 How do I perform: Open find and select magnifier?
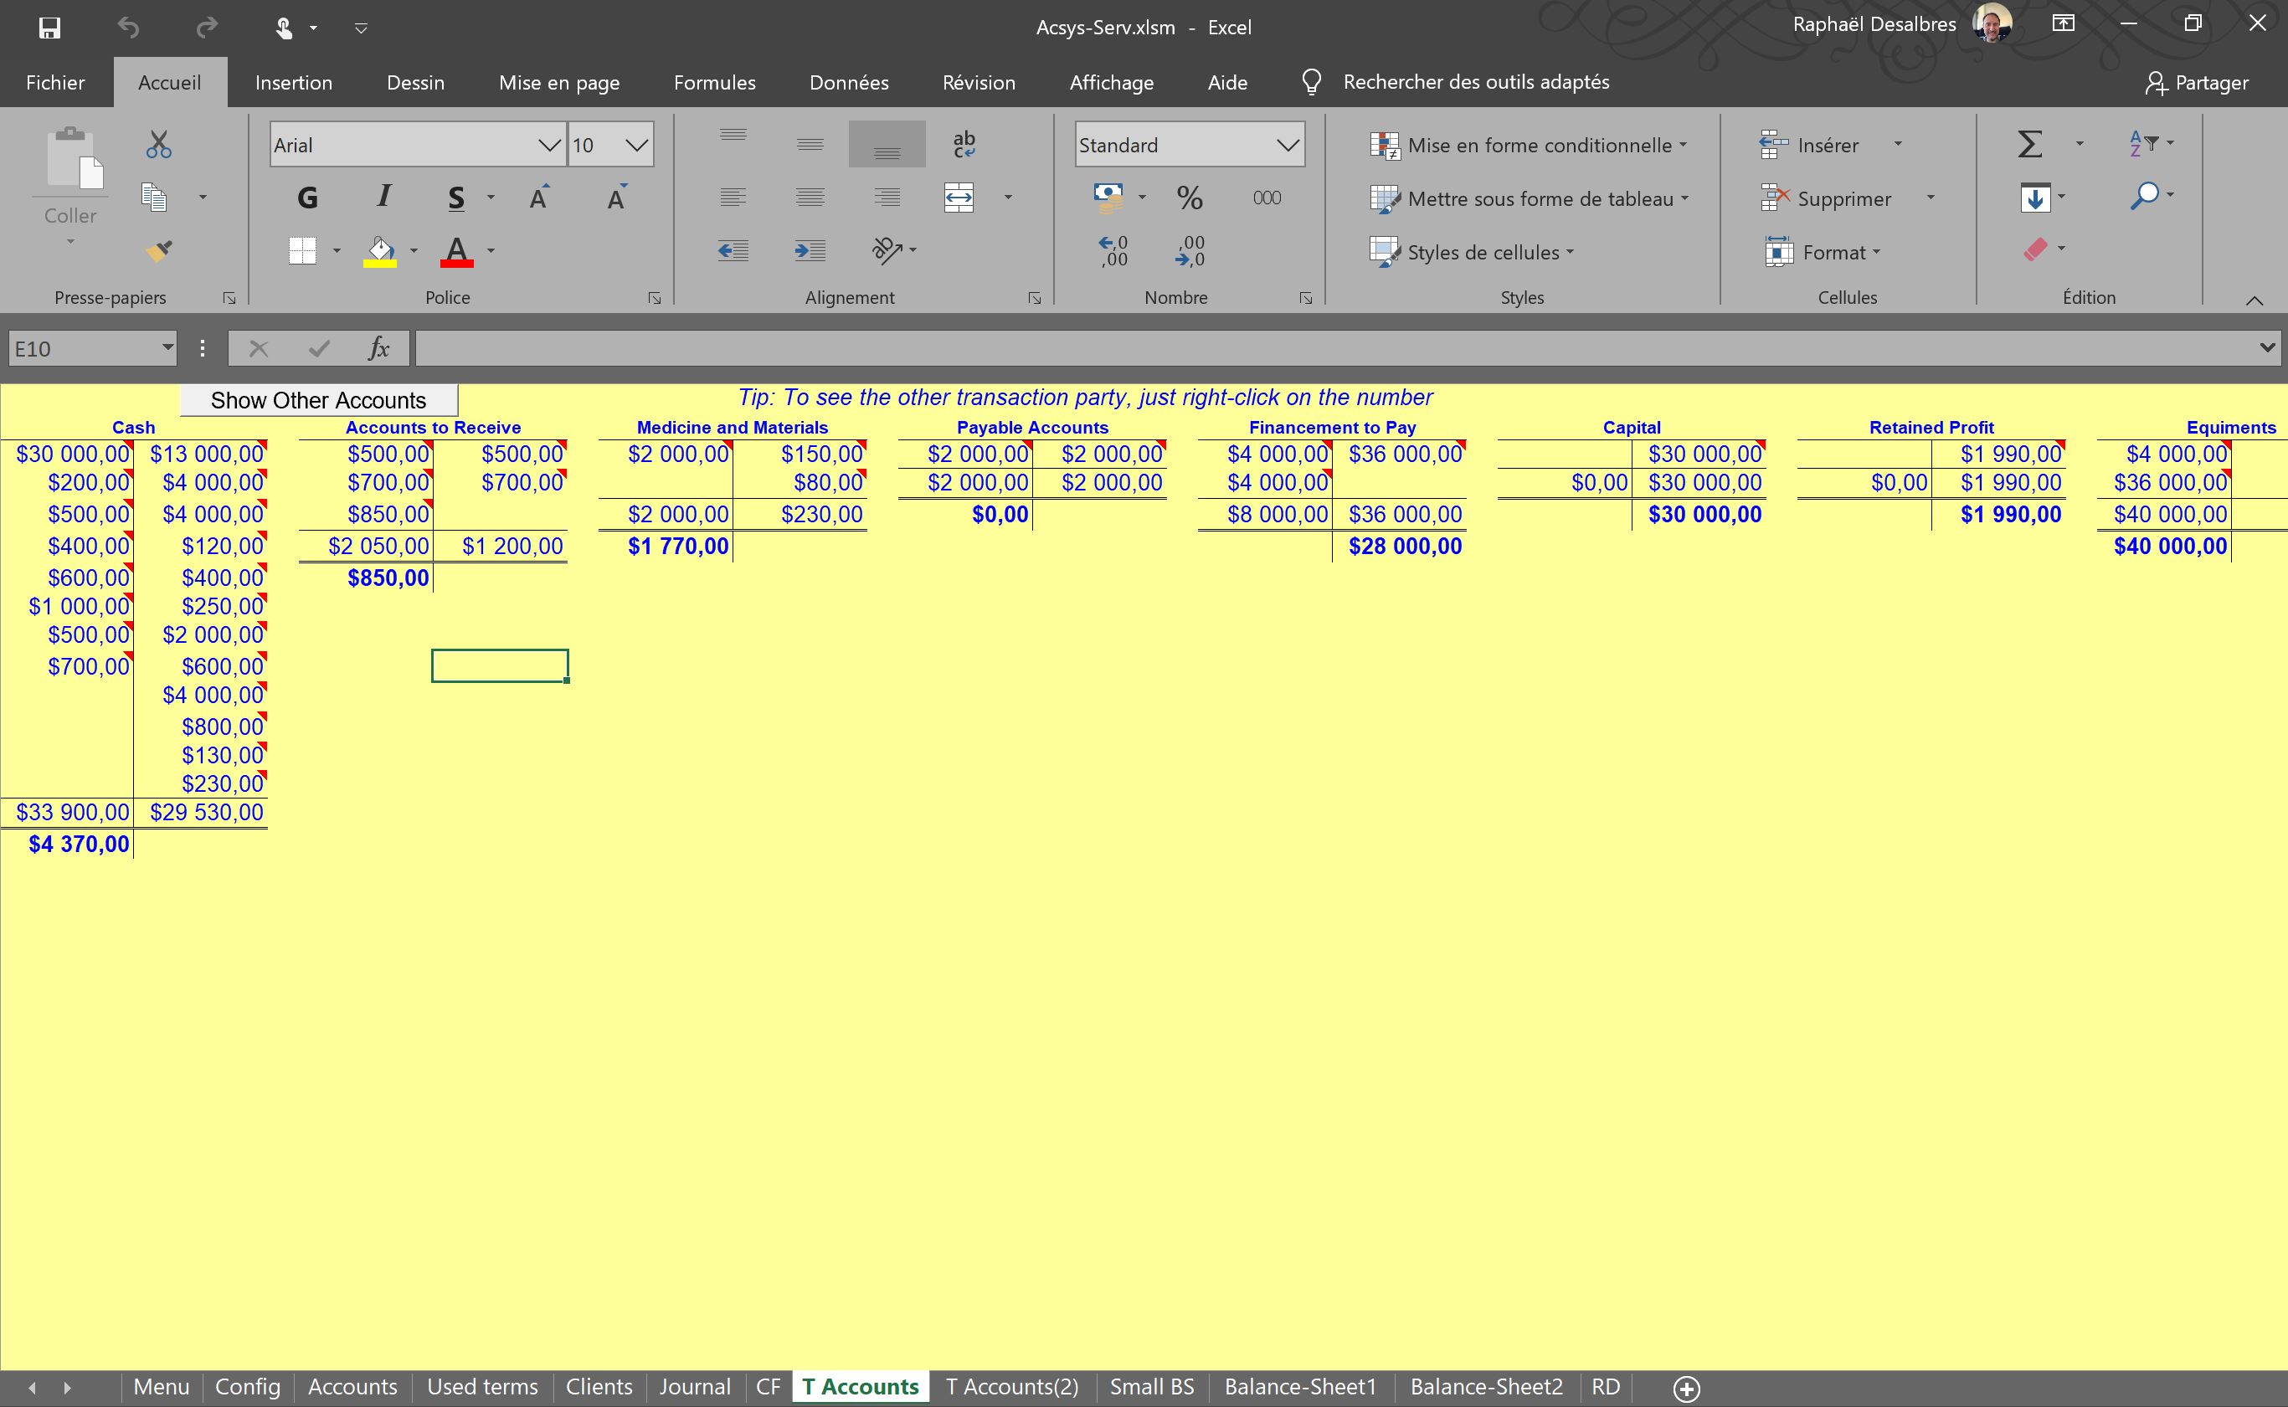pos(2145,195)
